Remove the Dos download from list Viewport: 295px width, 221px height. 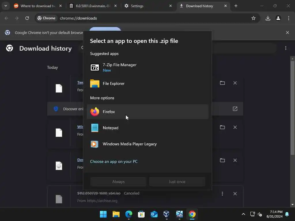point(235,160)
